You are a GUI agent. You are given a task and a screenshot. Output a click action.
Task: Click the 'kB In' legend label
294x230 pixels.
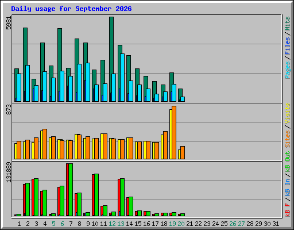288,187
